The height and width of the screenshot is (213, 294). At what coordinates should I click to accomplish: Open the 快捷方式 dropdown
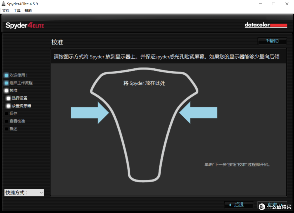click(x=24, y=193)
